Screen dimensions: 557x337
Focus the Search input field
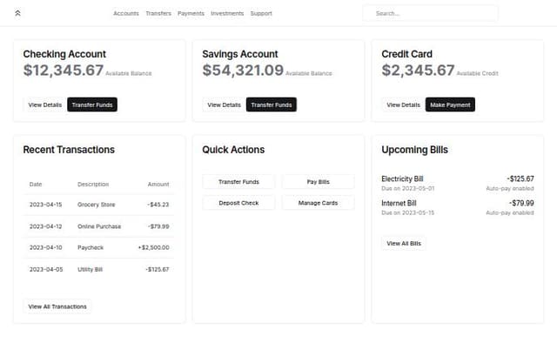tap(430, 14)
